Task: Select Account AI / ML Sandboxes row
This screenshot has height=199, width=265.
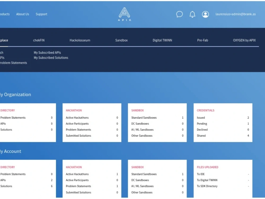Action: click(157, 186)
